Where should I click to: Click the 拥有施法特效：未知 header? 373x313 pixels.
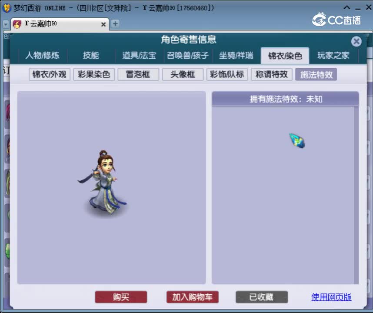[285, 99]
